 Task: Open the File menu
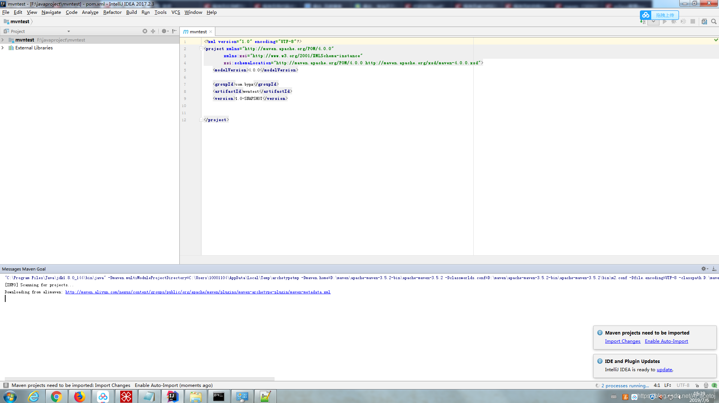6,12
